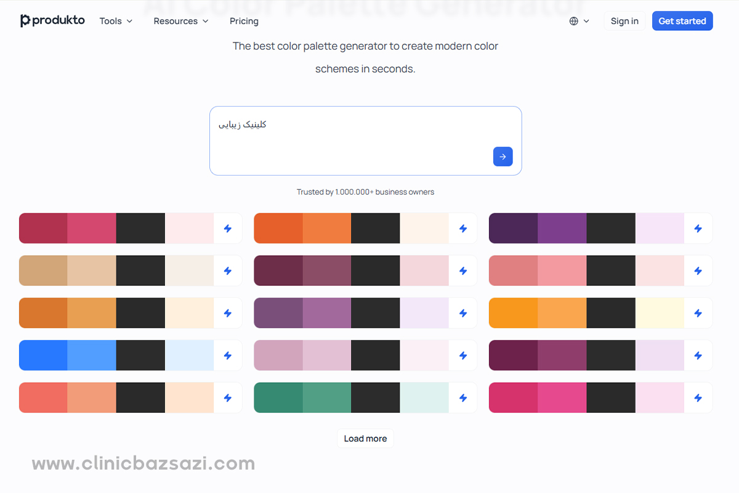Screen dimensions: 739x493
Task: Select the bright blue color swatch
Action: [x=43, y=356]
